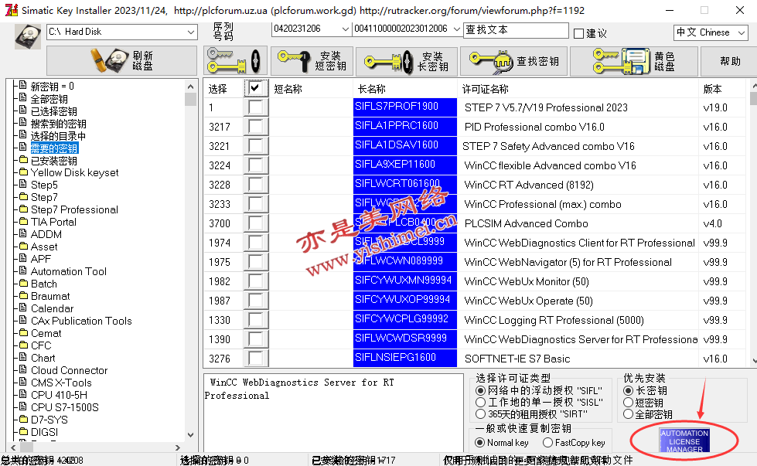
Task: Select the Normal key radio
Action: point(480,442)
